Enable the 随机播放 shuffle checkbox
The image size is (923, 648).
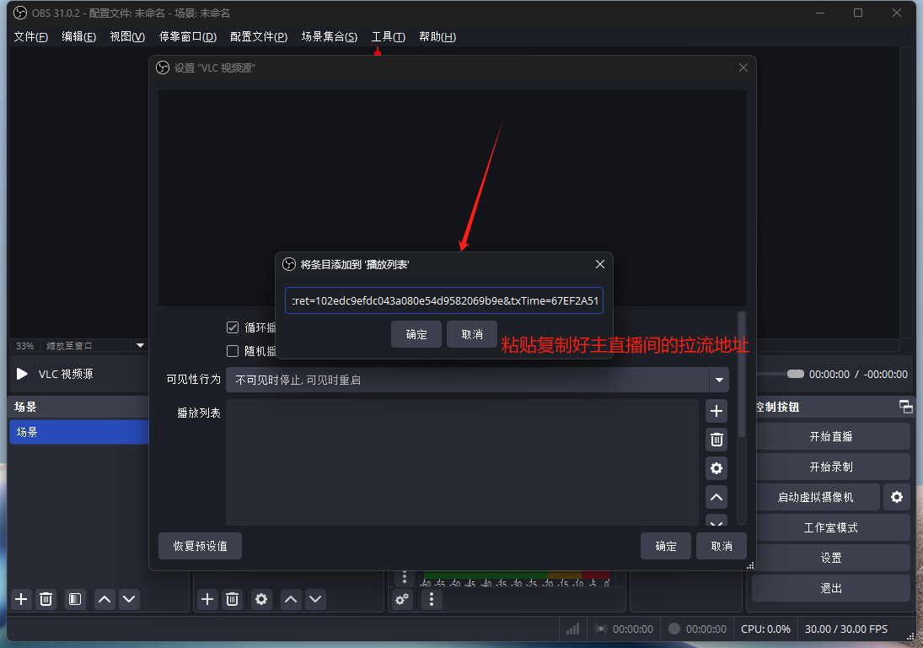[x=233, y=351]
